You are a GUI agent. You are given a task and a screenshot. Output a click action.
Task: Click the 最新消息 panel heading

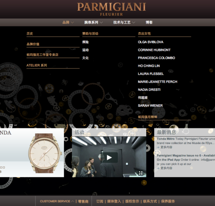pos(166,132)
